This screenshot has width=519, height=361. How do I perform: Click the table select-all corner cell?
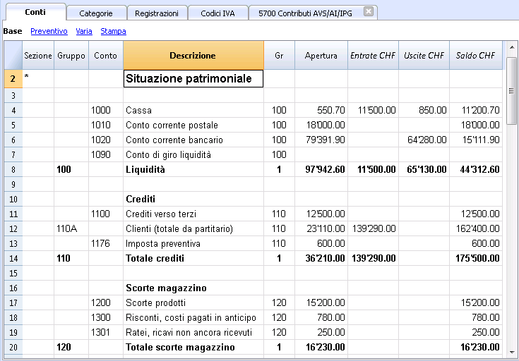click(x=13, y=55)
